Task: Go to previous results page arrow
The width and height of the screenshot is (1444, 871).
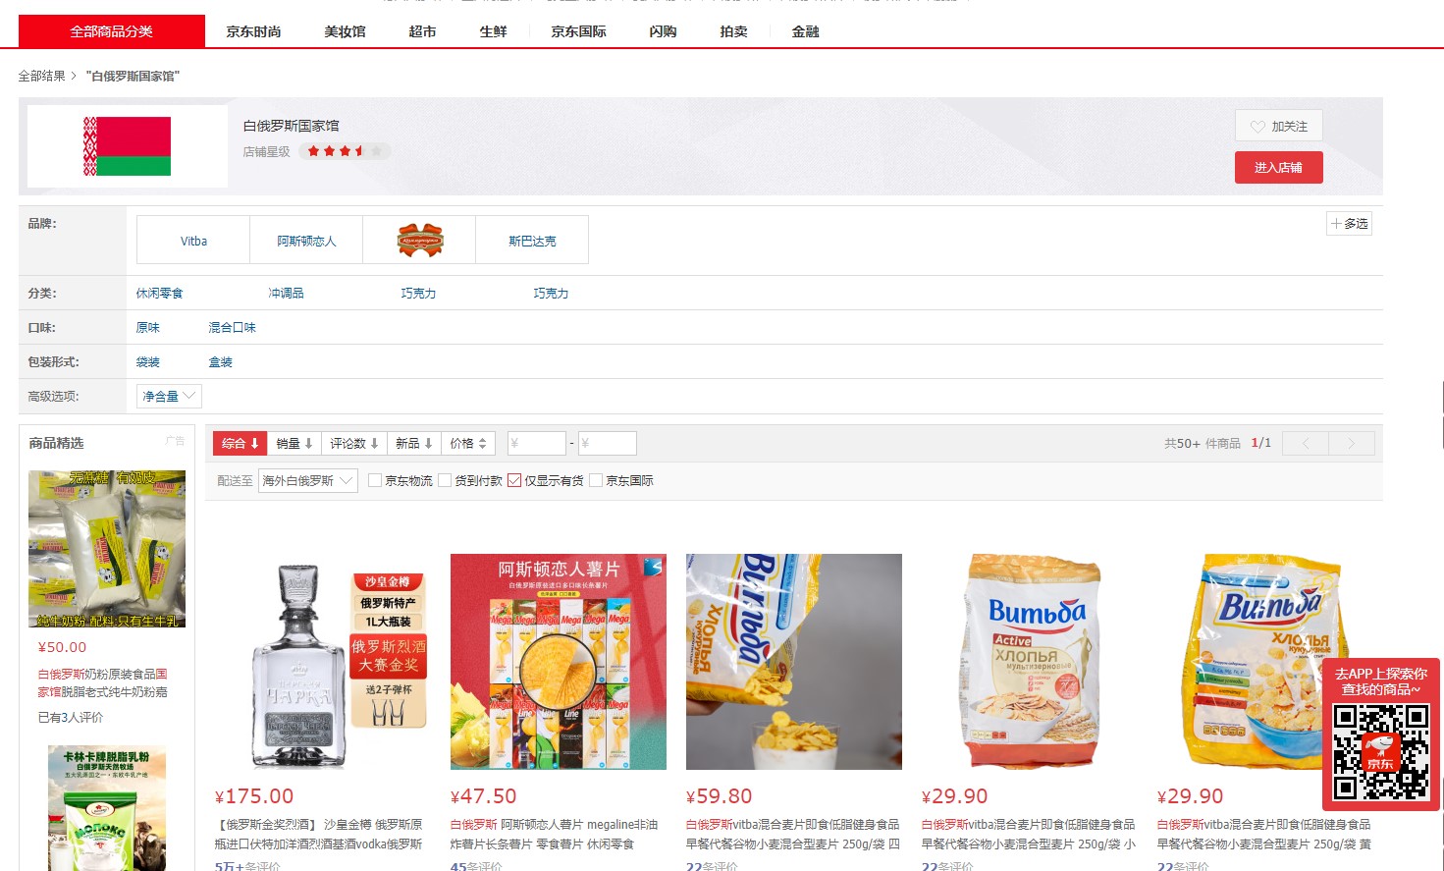Action: click(x=1306, y=444)
